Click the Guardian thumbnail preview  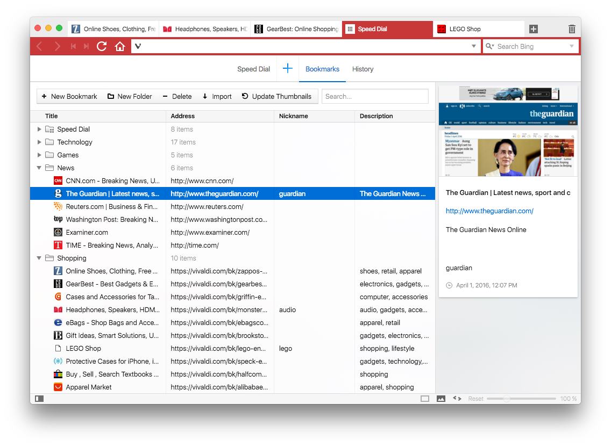508,131
